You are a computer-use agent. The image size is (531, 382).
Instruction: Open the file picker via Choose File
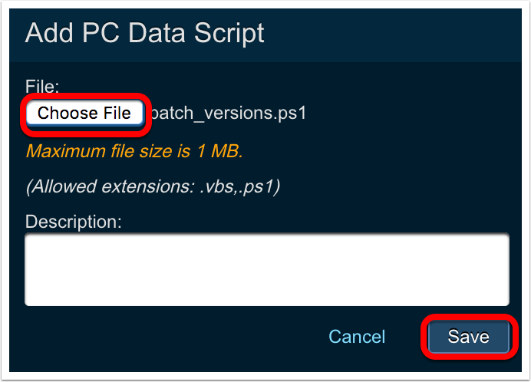[84, 114]
